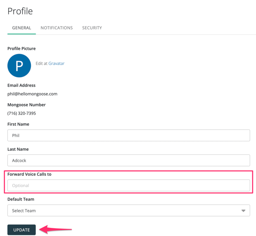Click the Last Name label
This screenshot has height=236, width=256.
point(18,149)
